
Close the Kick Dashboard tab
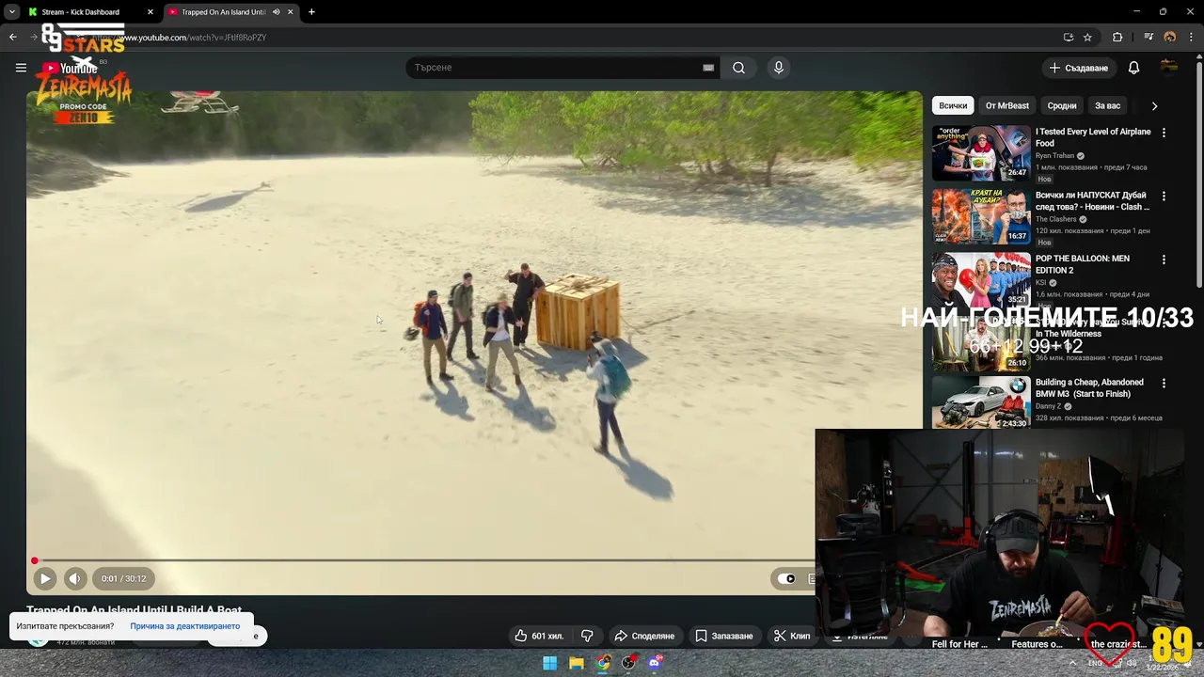pyautogui.click(x=150, y=12)
